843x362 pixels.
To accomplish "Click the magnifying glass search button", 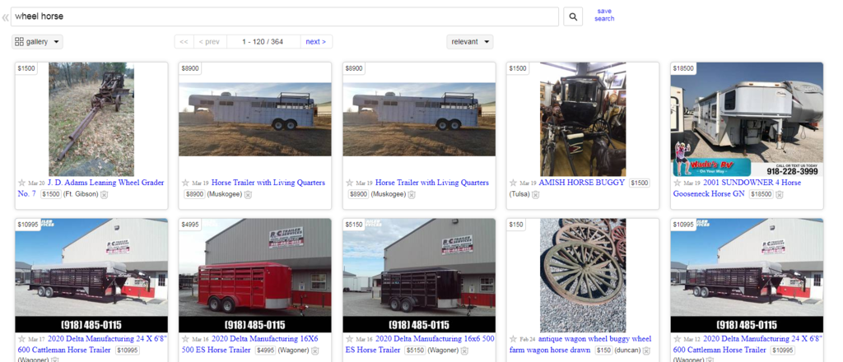I will [x=574, y=16].
